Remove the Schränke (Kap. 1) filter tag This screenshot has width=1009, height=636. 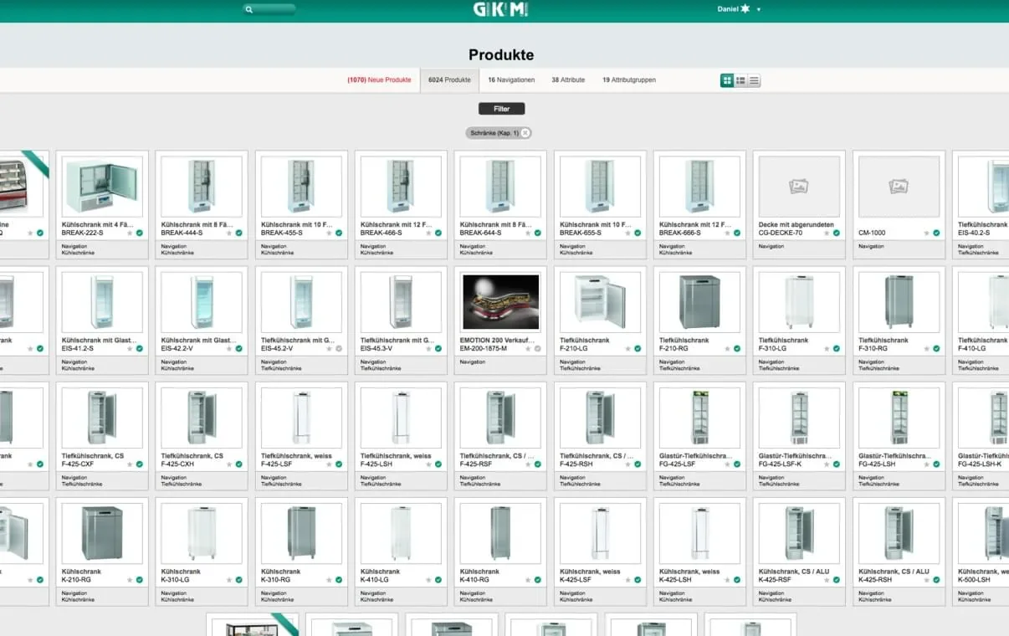pyautogui.click(x=525, y=133)
